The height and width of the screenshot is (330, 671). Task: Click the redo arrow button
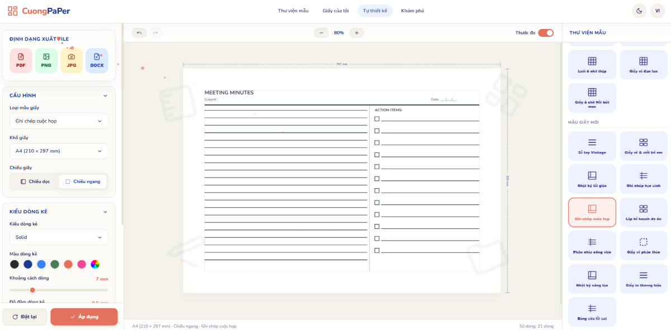(155, 33)
